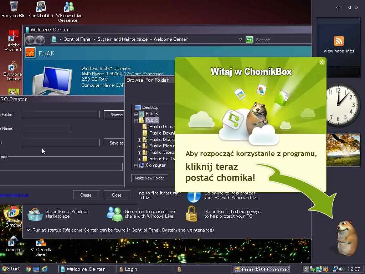Open the Recycle Bin desktop icon
This screenshot has height=274, width=365.
pyautogui.click(x=14, y=9)
